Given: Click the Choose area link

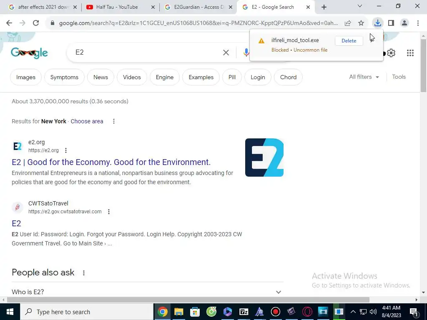Looking at the screenshot, I should [x=87, y=121].
